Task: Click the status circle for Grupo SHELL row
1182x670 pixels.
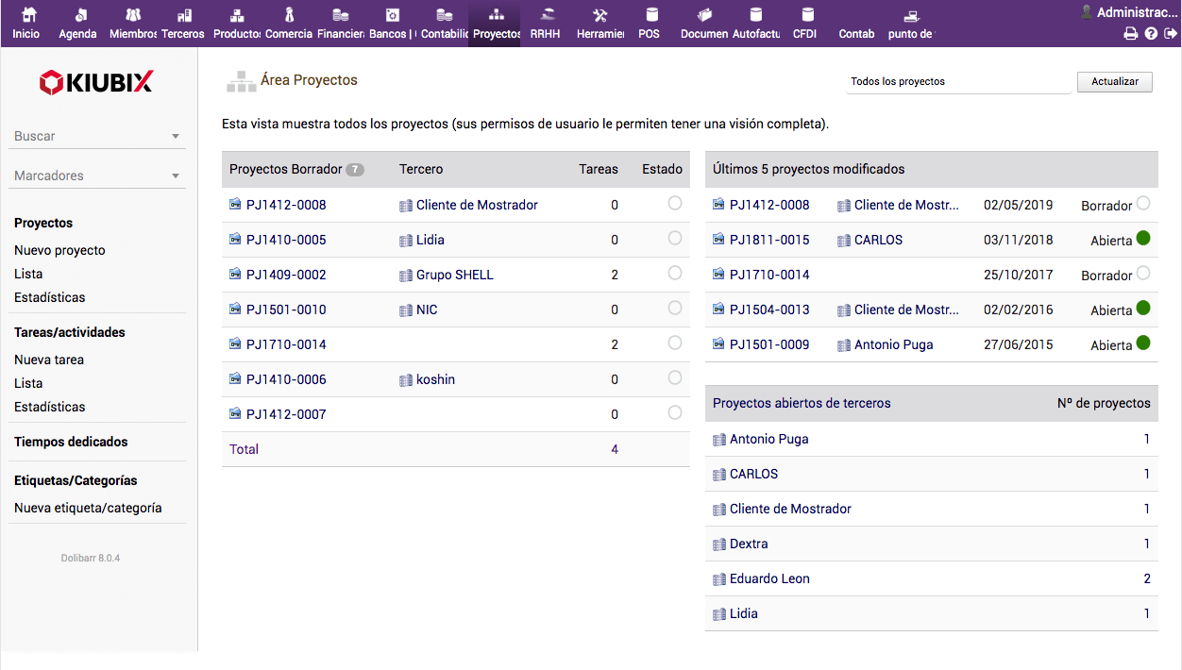Action: (674, 273)
